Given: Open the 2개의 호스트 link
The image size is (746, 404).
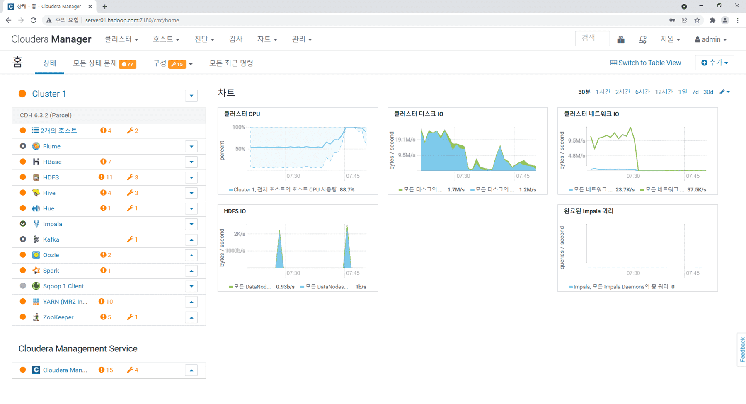Looking at the screenshot, I should [58, 131].
